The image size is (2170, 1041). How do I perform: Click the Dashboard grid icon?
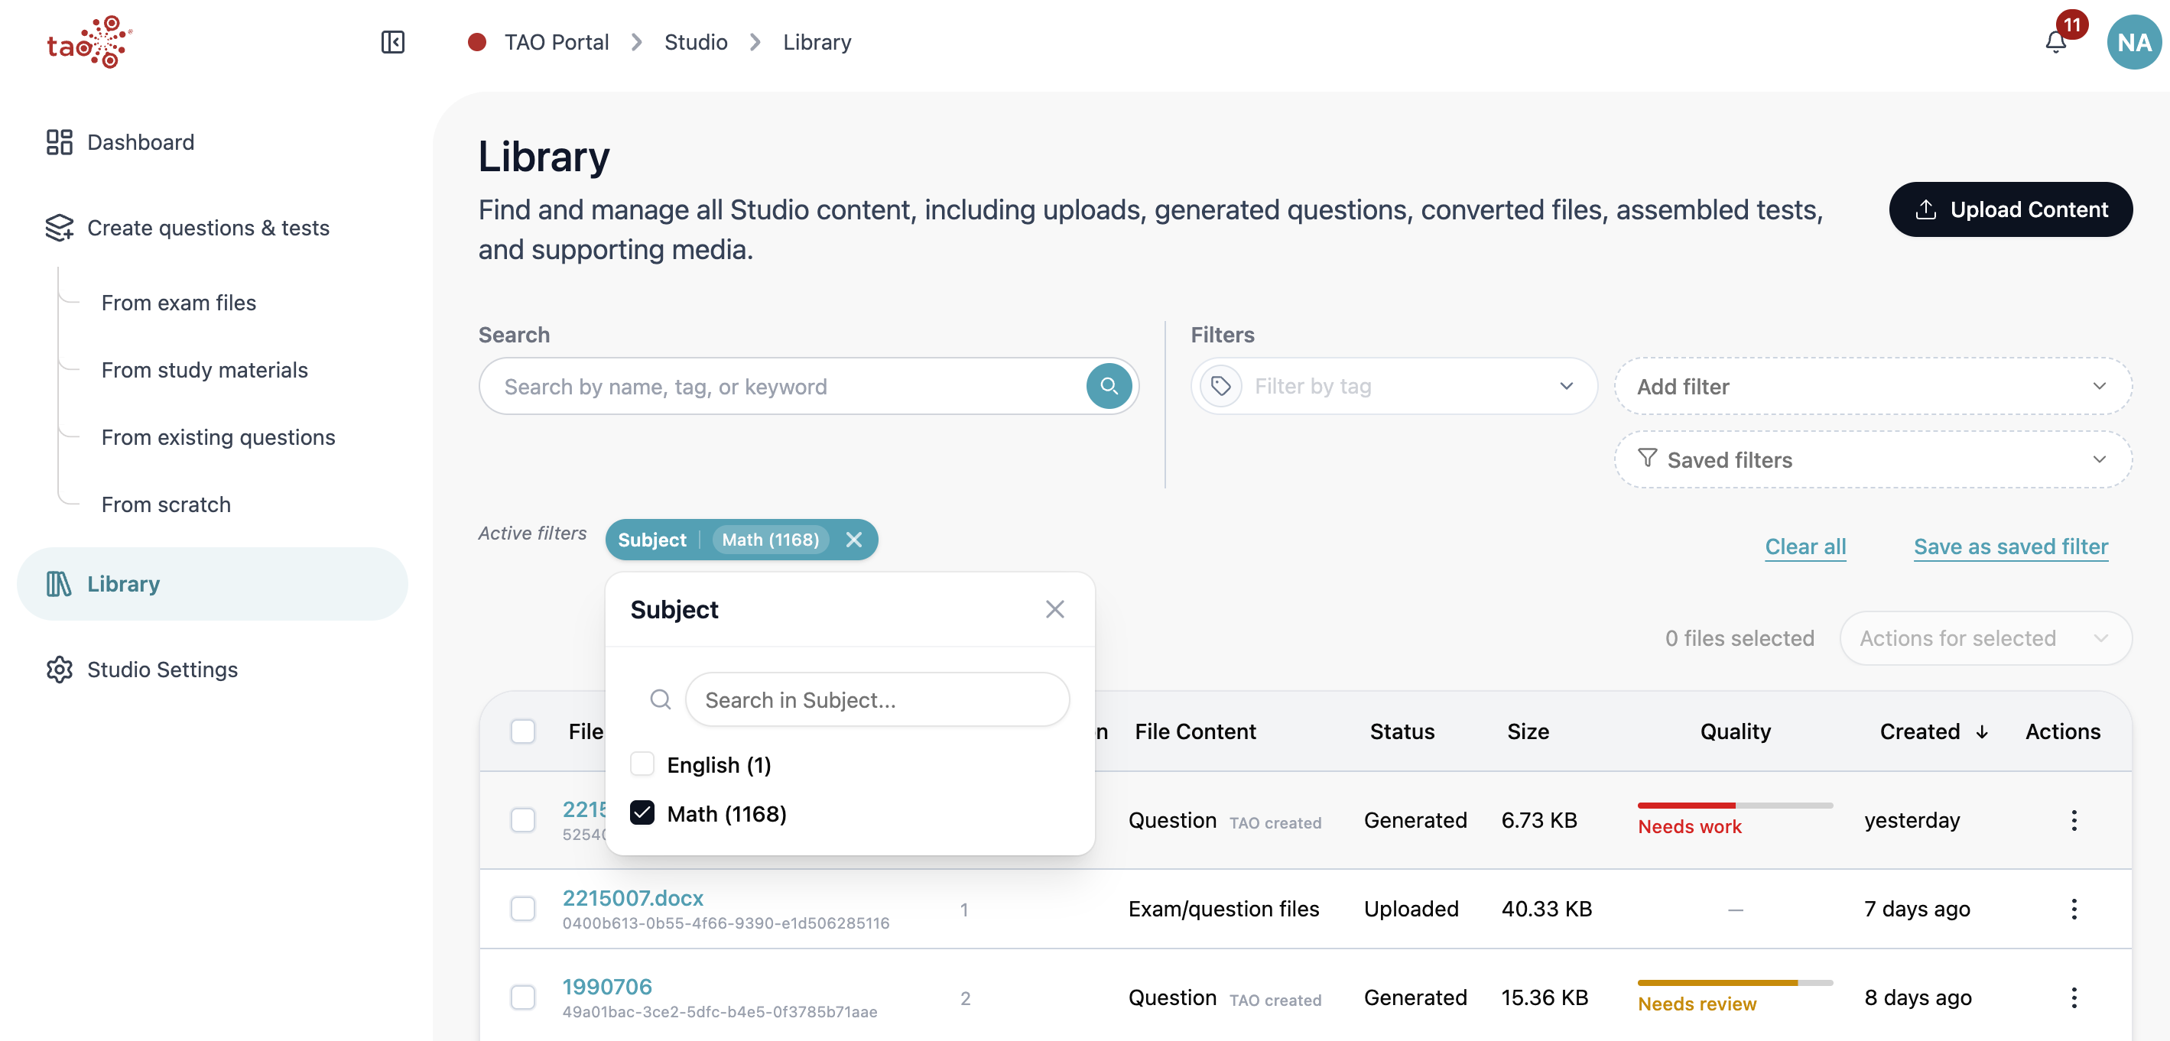(59, 141)
